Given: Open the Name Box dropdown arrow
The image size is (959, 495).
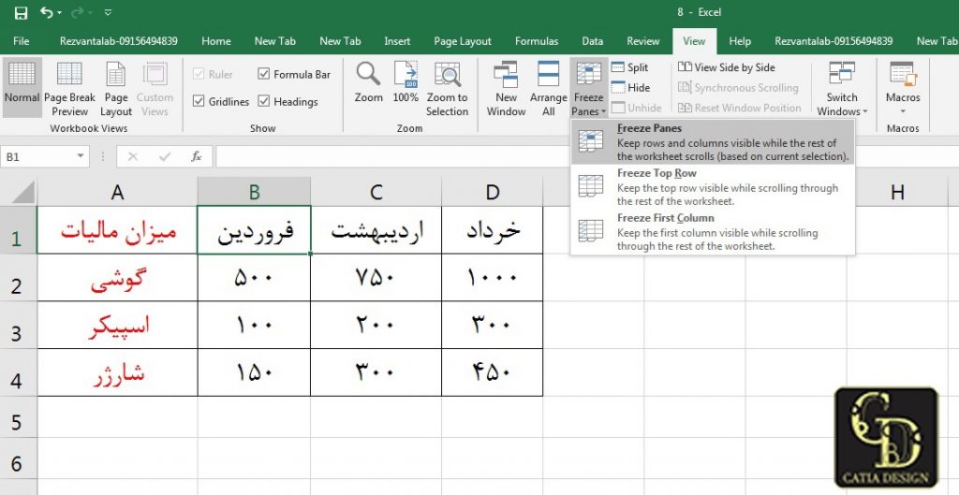Looking at the screenshot, I should click(x=81, y=157).
